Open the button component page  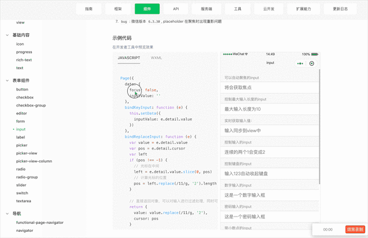point(22,90)
